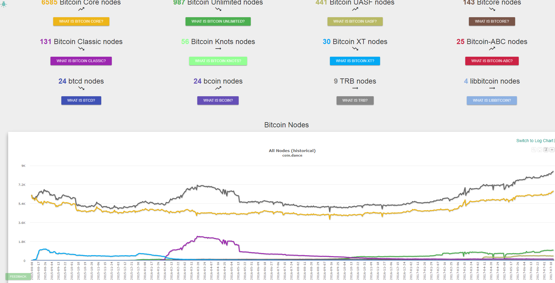
Task: Click the Switch to Log Chart link
Action: coord(535,141)
